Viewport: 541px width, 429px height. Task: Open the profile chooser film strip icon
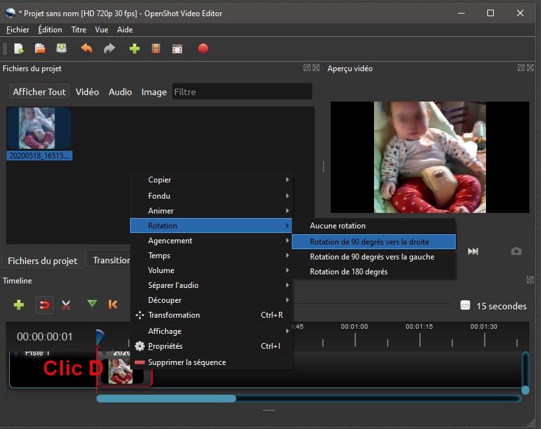[156, 49]
